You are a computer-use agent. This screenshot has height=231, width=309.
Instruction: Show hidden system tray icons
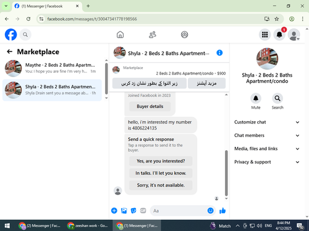[x=237, y=226]
